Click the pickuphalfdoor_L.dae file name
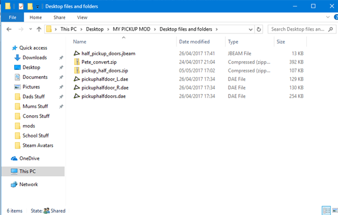Image resolution: width=338 pixels, height=215 pixels. point(105,79)
